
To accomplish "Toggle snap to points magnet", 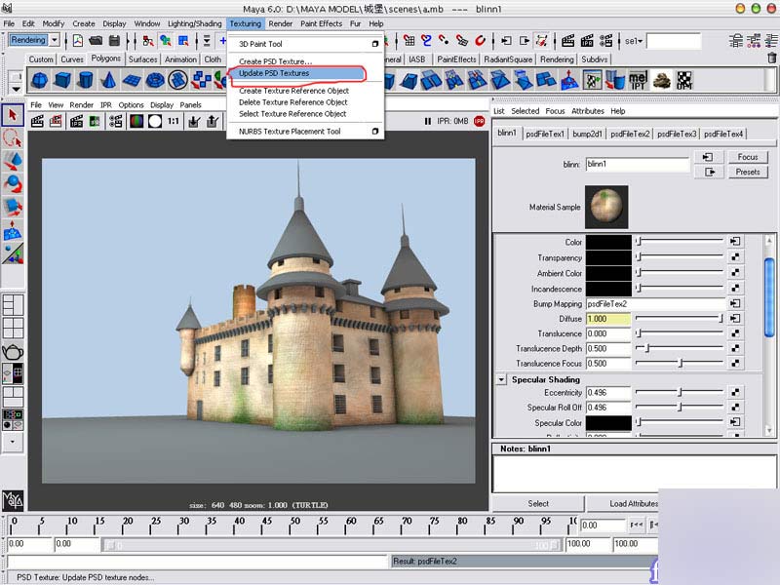I will [444, 41].
